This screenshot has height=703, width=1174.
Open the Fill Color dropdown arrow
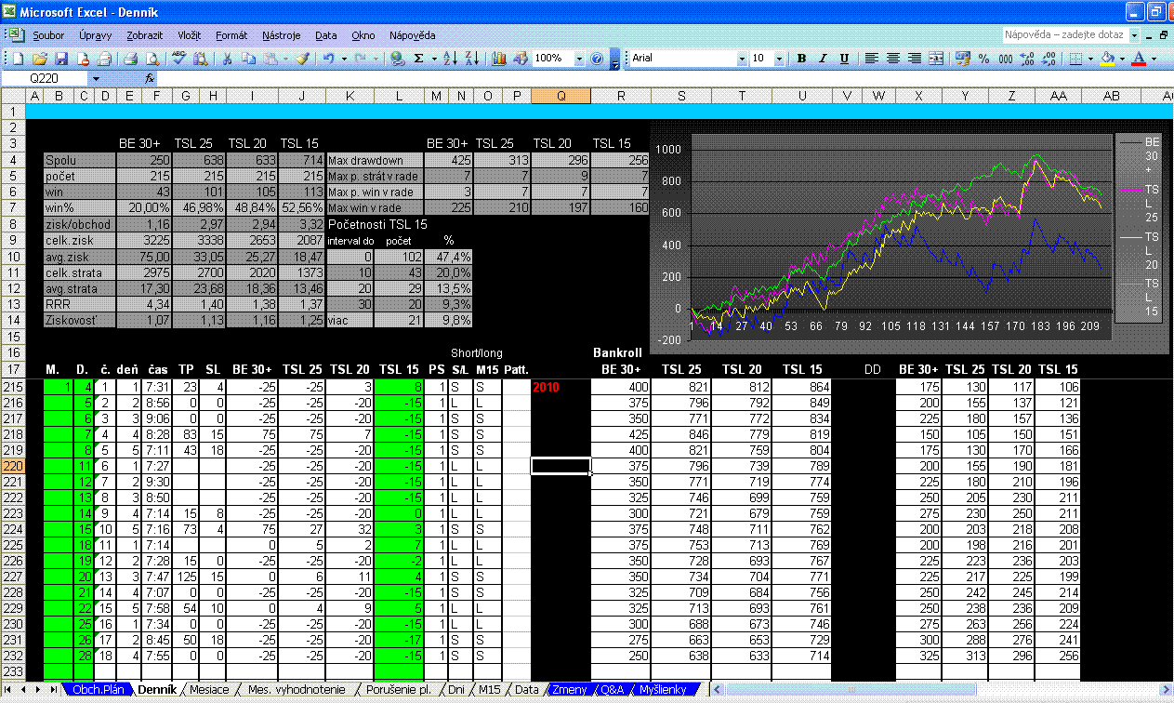click(1122, 58)
